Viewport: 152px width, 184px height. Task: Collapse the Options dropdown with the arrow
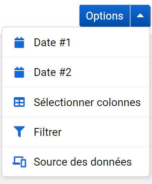(140, 16)
